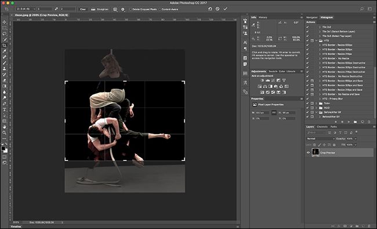Click the Layers kind search filter field
Screen dimensions: 377x229
[x=316, y=132]
